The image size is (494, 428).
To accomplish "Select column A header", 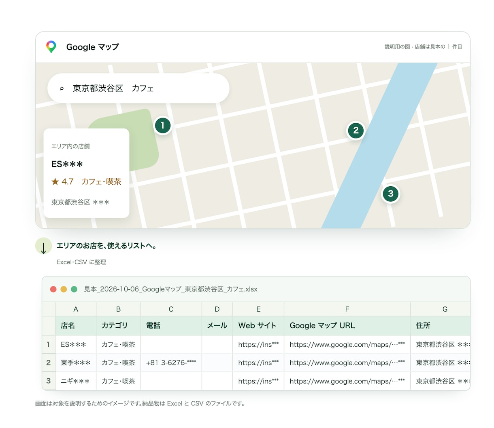I will click(76, 309).
